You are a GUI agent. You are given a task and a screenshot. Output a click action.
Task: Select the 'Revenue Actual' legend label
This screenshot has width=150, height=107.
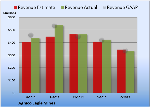click(81, 7)
